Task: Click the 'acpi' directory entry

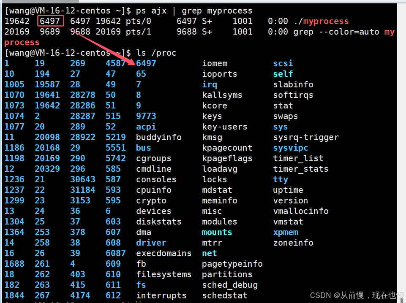Action: (x=146, y=127)
